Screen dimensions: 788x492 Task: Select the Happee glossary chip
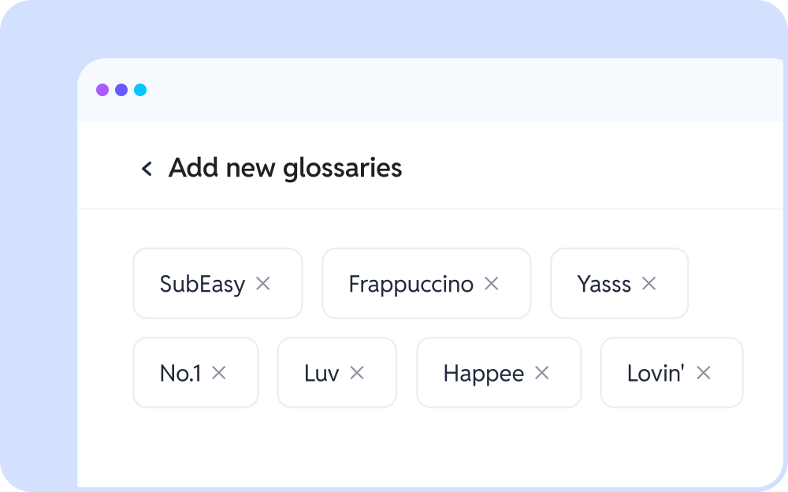pyautogui.click(x=483, y=374)
